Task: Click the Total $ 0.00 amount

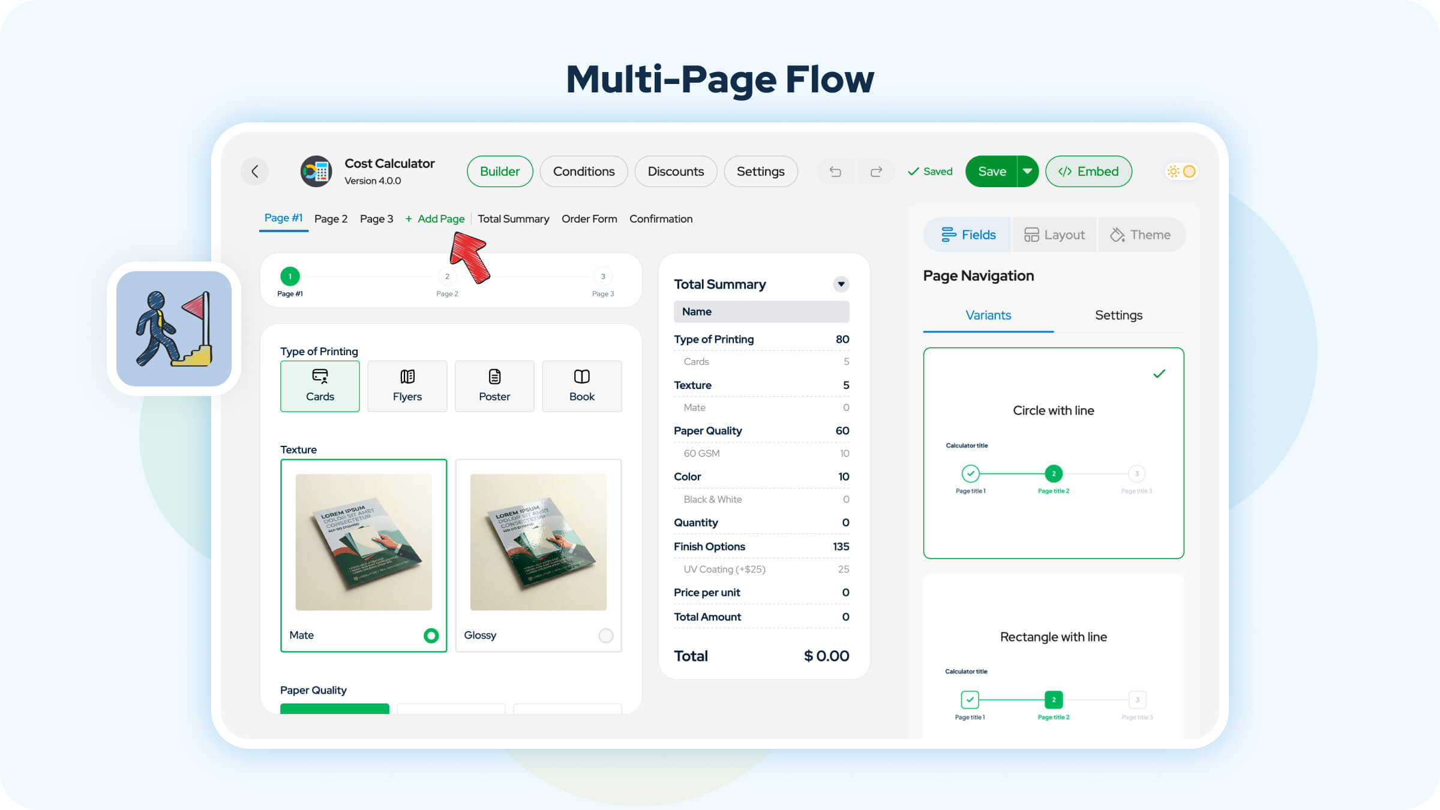Action: 826,656
